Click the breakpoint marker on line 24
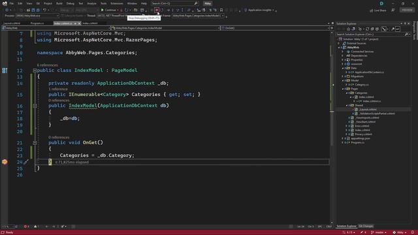 (5, 162)
